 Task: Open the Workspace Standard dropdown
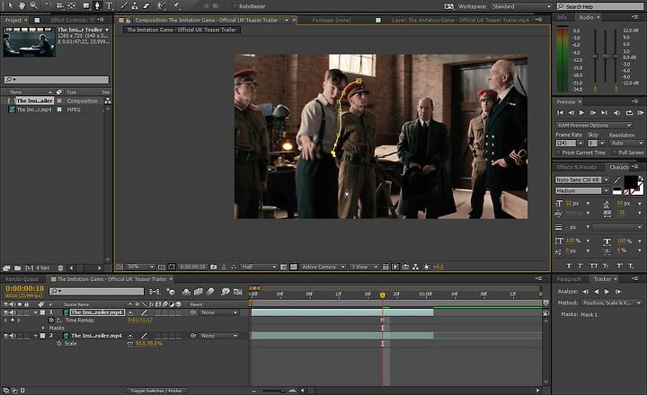521,6
